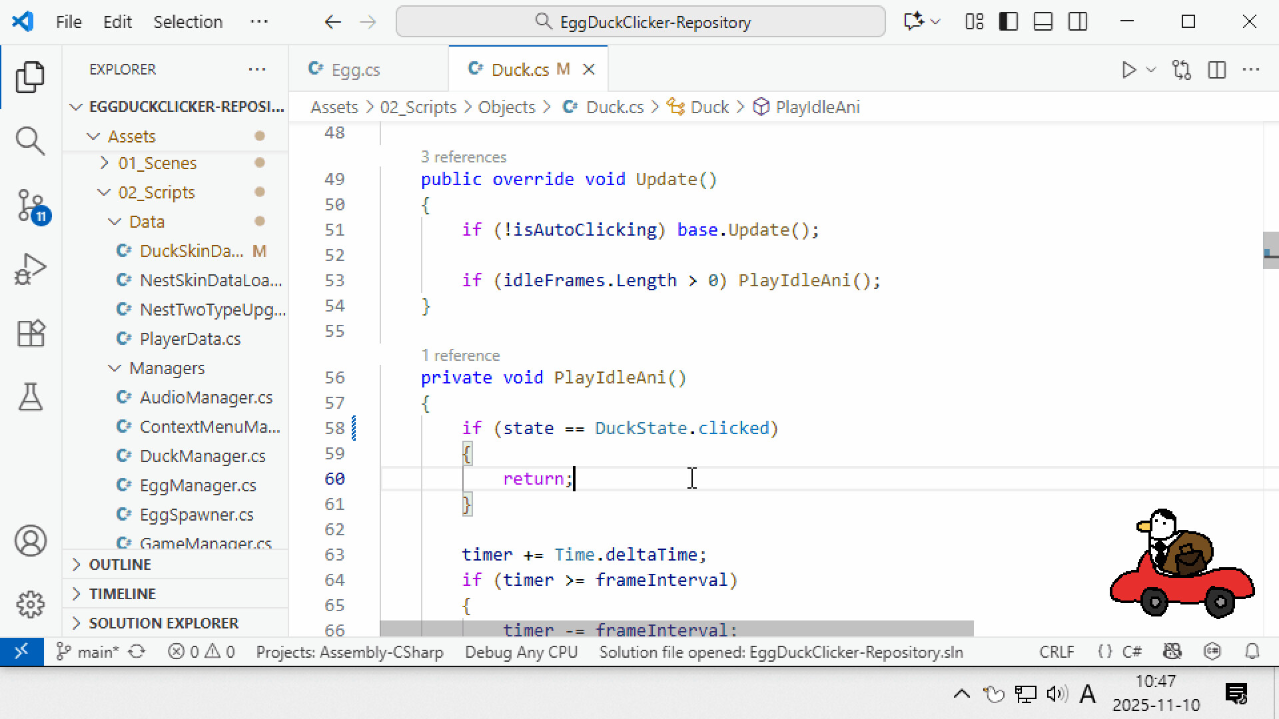1279x719 pixels.
Task: Open the Selection menu
Action: 188,21
